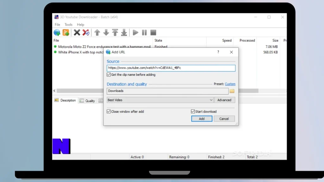Image resolution: width=324 pixels, height=182 pixels.
Task: Click the globe icon in Add URL title
Action: tap(108, 52)
